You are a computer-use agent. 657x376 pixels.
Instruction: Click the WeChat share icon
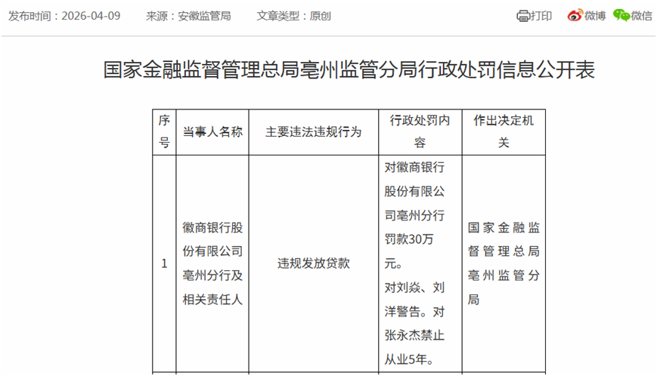pyautogui.click(x=621, y=15)
